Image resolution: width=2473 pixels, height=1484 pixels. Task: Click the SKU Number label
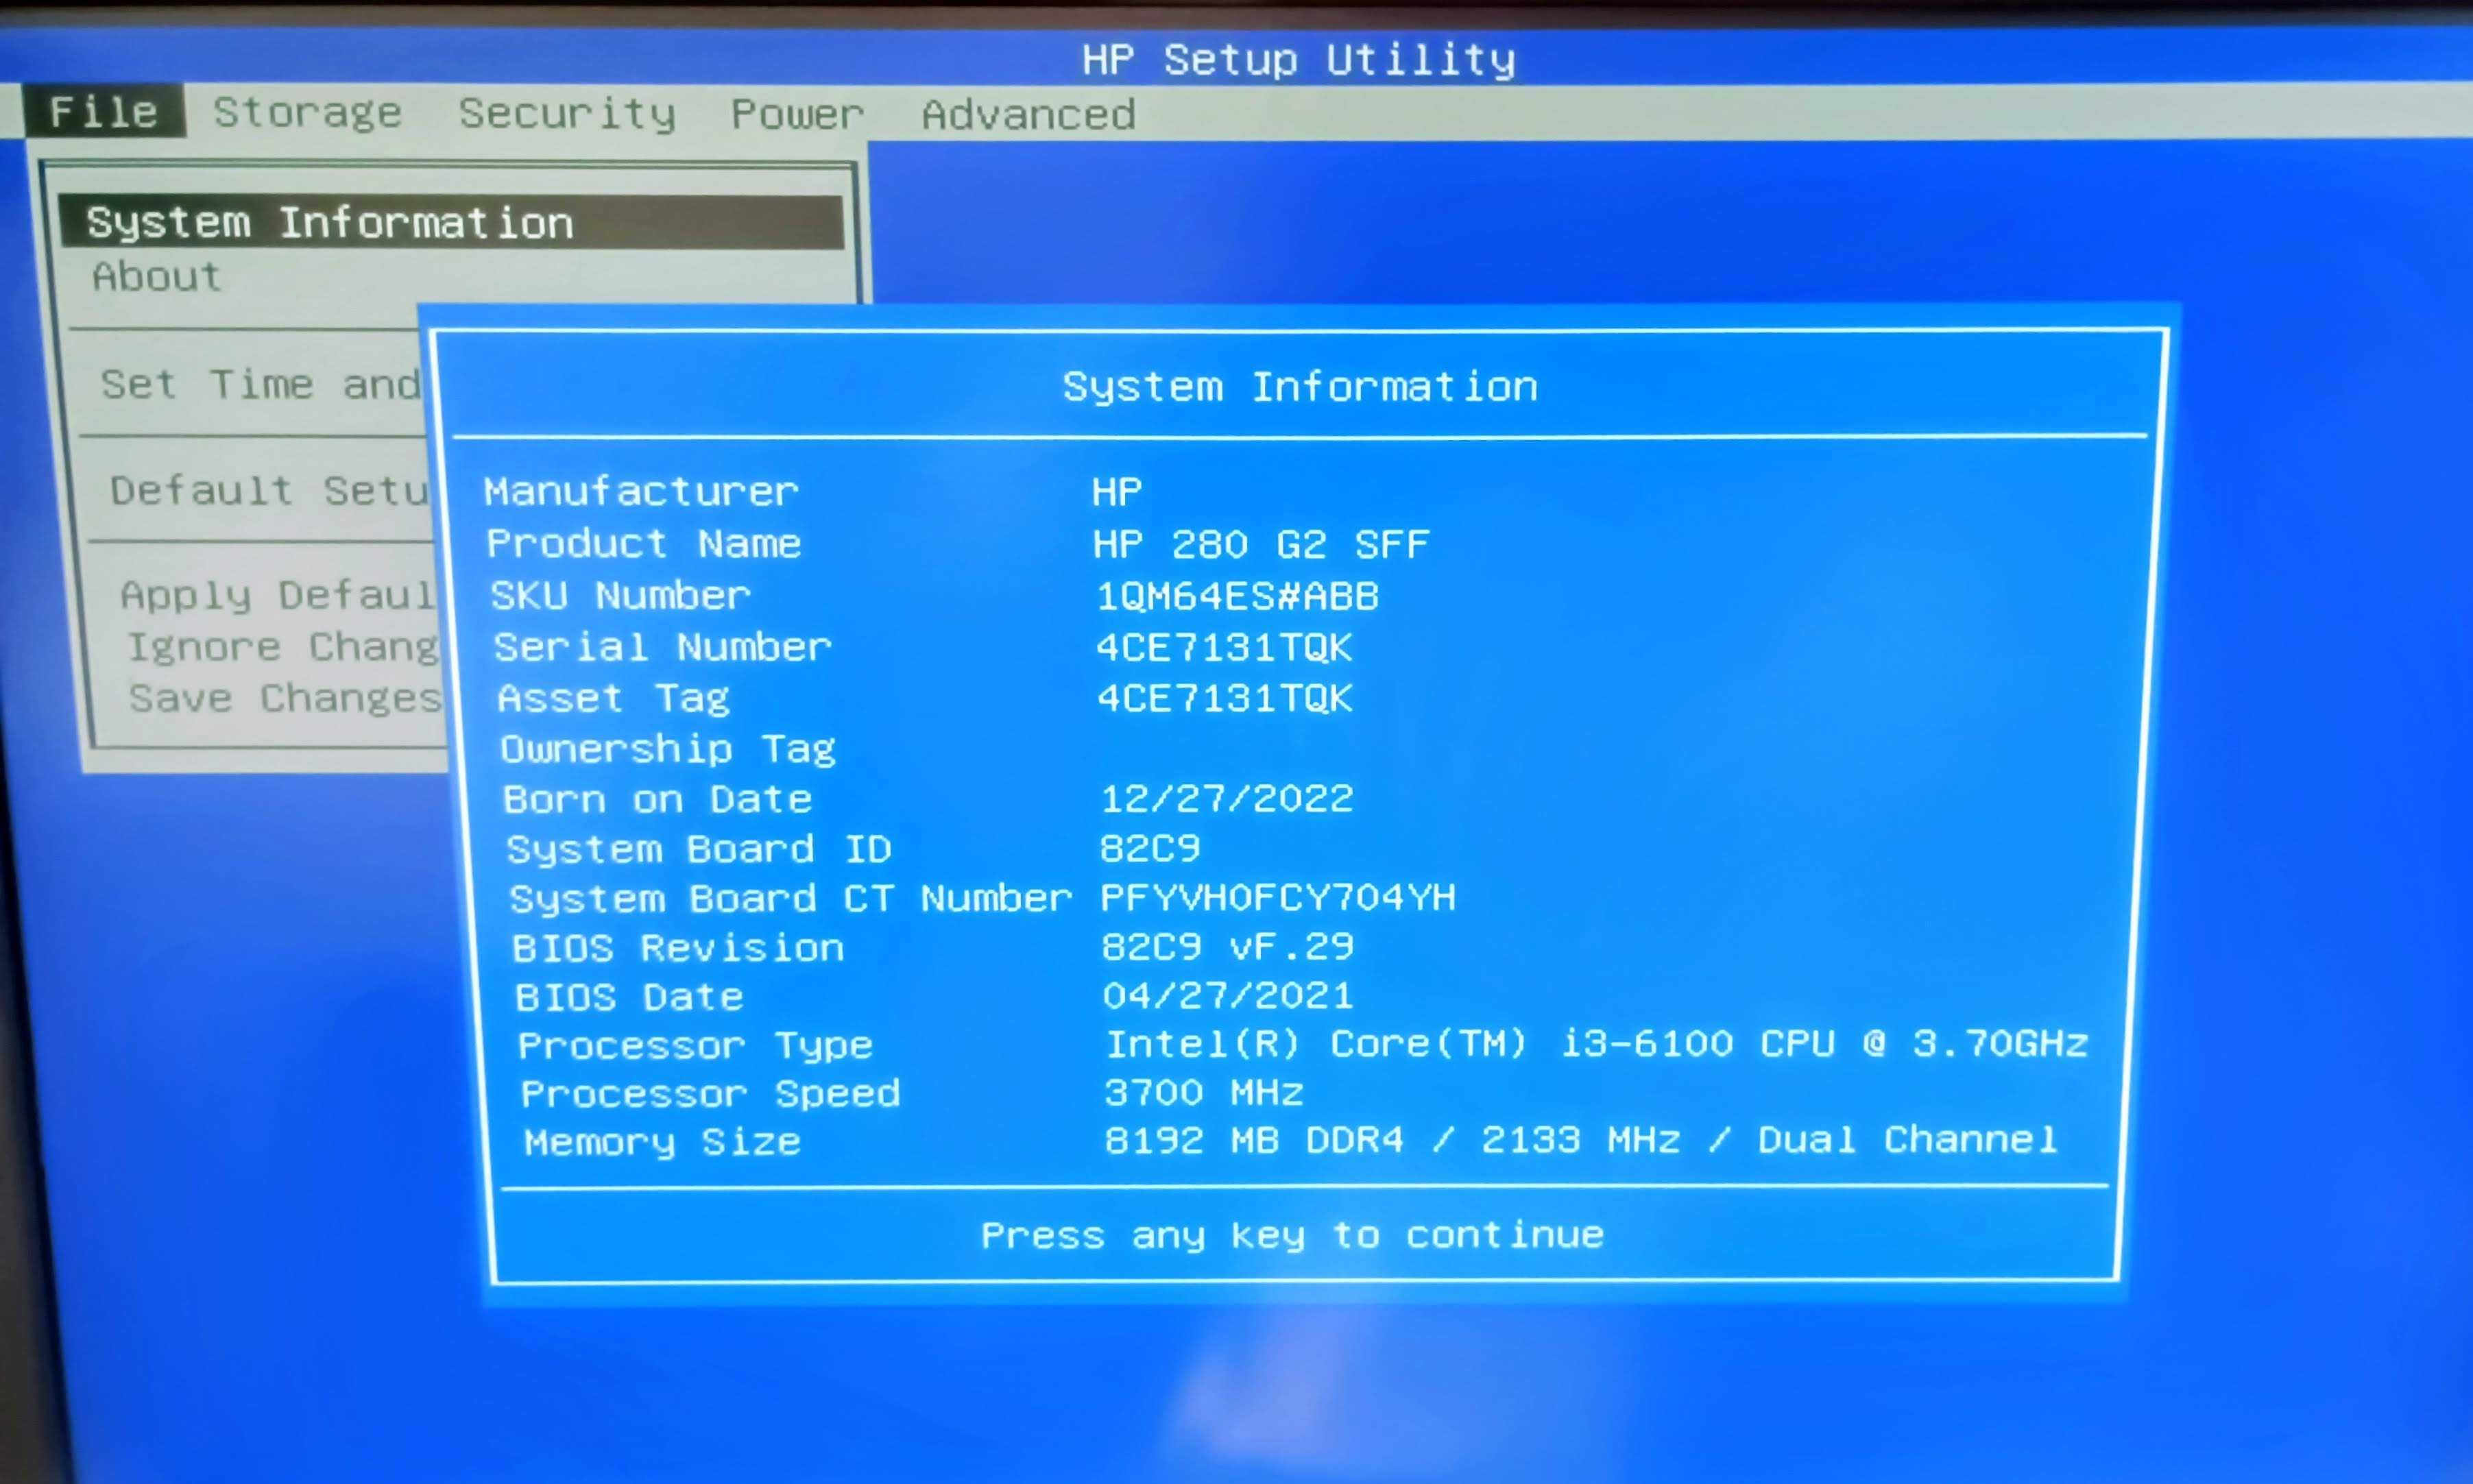tap(620, 596)
